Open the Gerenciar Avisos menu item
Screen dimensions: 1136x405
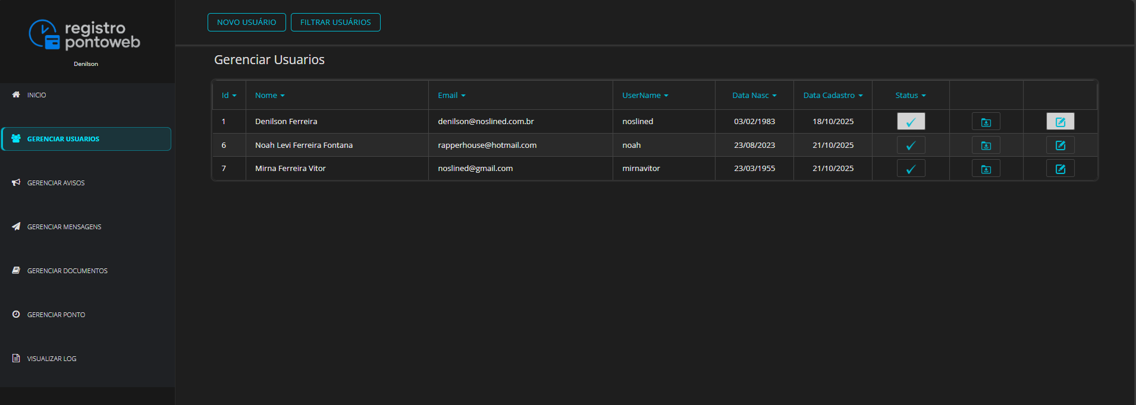56,183
